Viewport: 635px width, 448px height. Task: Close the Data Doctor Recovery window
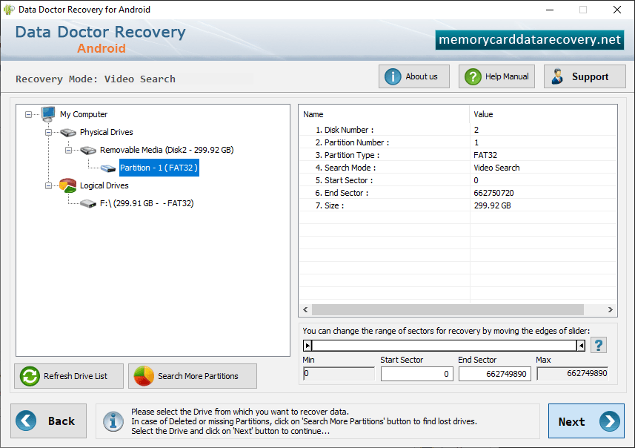616,10
